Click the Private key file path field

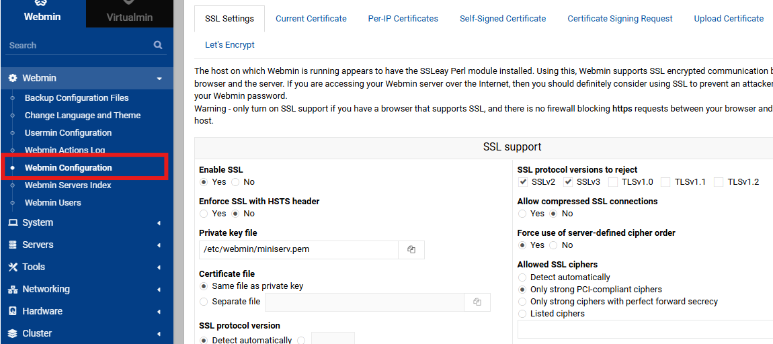[298, 249]
